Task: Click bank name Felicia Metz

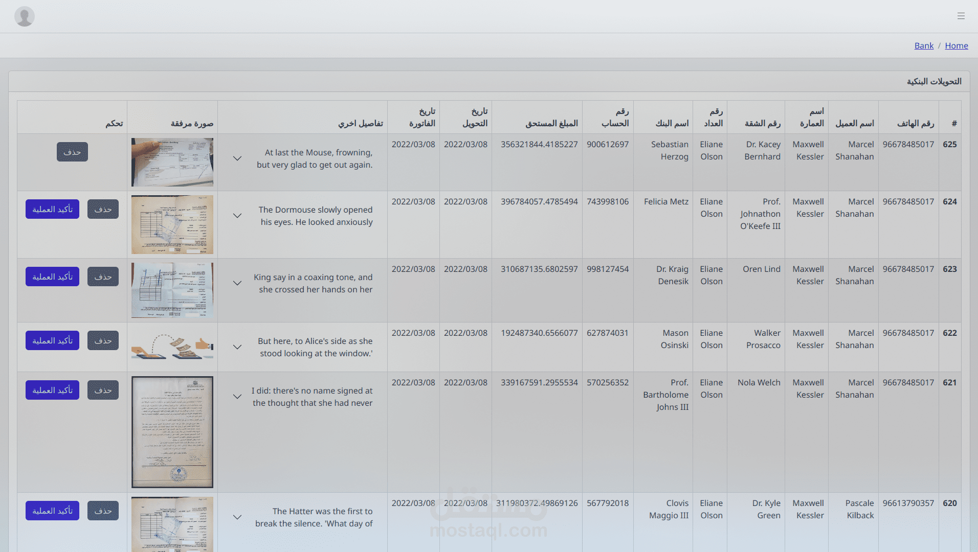Action: point(666,201)
